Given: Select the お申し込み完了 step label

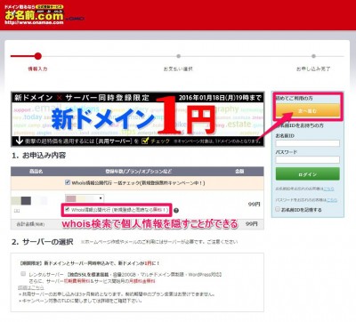Looking at the screenshot, I should click(x=313, y=68).
